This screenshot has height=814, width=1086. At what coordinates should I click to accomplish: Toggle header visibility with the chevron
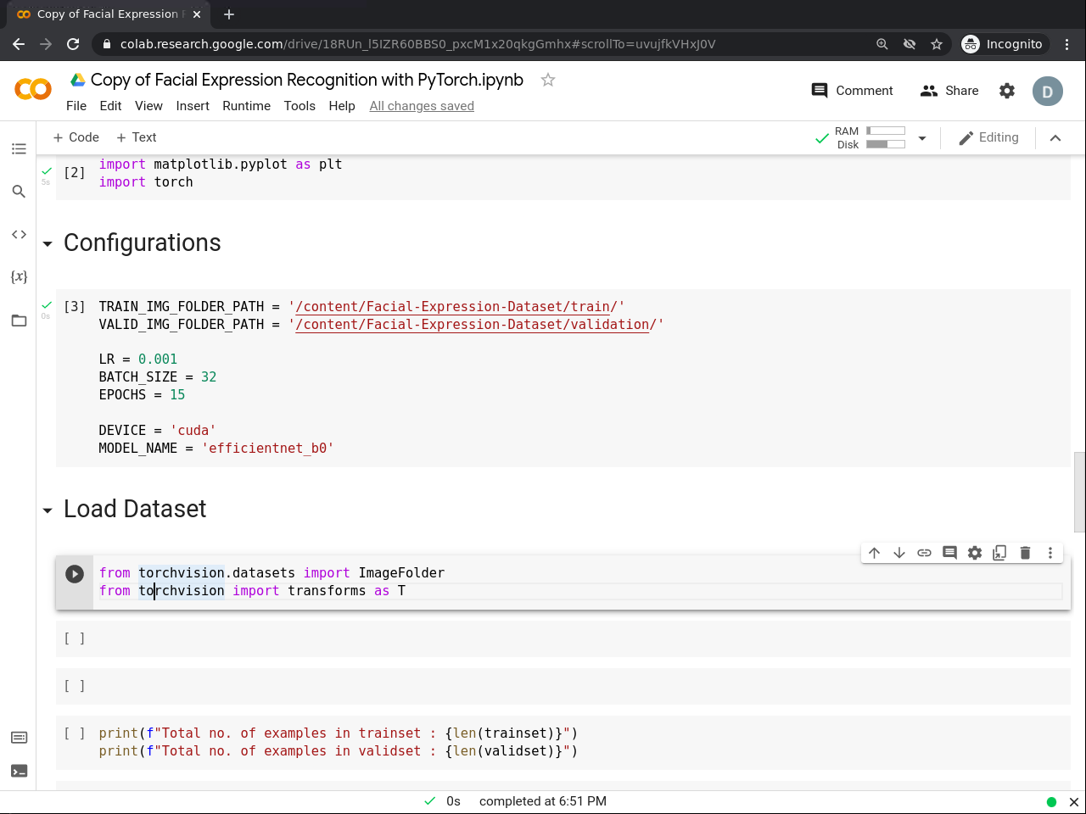coord(1055,138)
